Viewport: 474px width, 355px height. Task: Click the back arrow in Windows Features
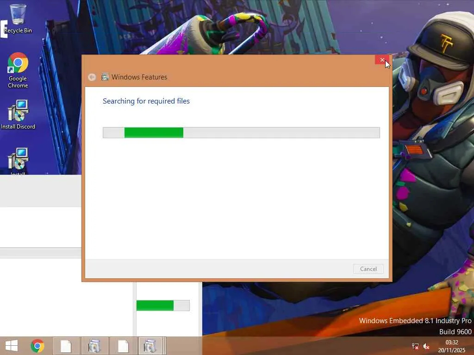92,77
